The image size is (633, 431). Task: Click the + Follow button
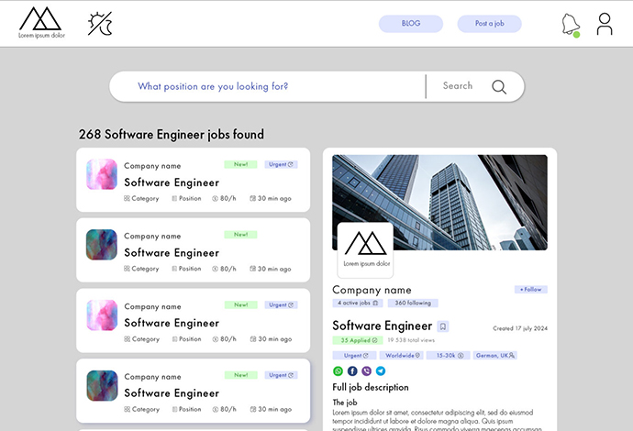point(531,290)
